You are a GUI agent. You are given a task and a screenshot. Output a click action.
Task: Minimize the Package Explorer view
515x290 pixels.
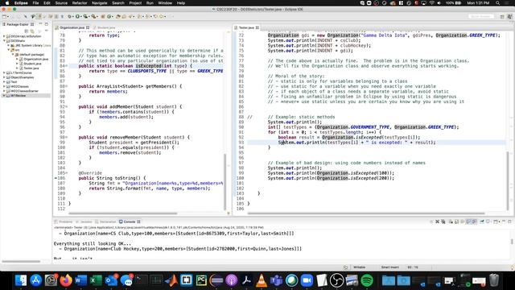point(40,24)
